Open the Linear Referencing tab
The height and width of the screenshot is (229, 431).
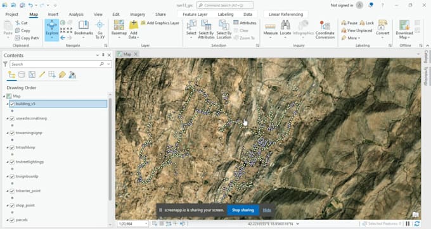[286, 15]
